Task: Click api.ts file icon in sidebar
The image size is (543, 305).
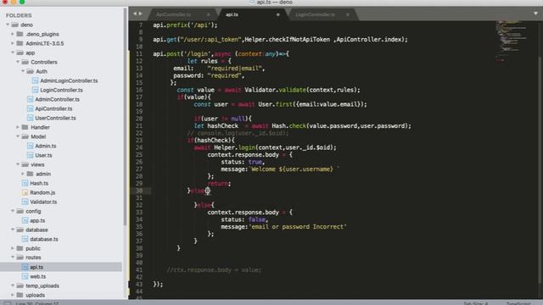Action: (x=25, y=267)
